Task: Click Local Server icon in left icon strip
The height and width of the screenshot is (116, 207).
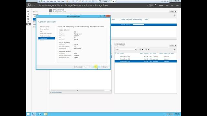Action: 28,14
